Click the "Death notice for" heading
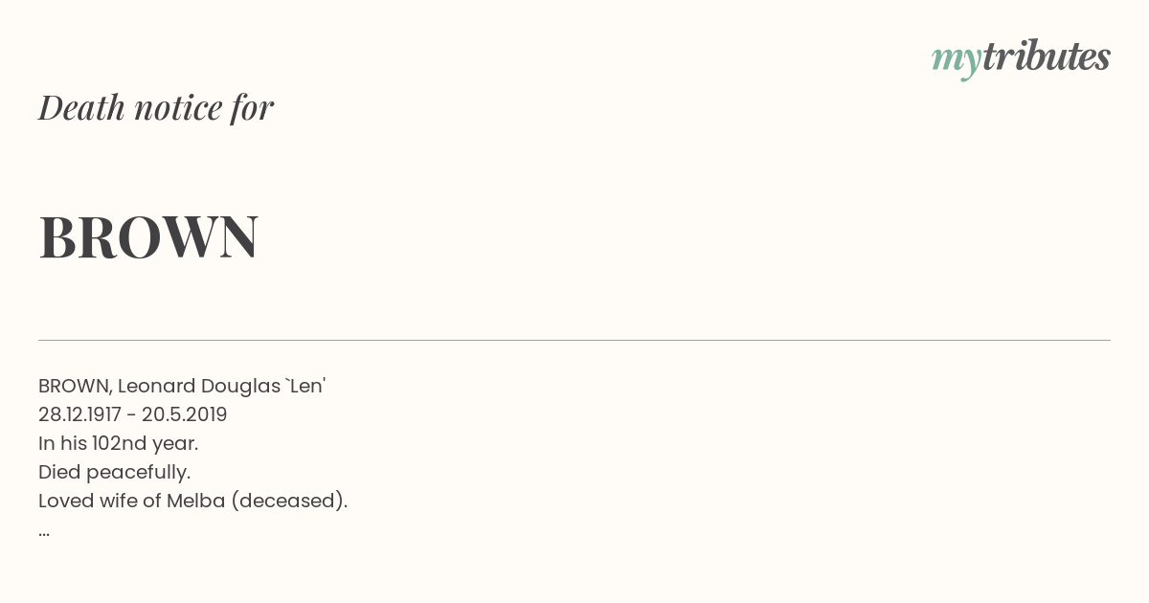Viewport: 1149px width, 603px height. point(156,107)
